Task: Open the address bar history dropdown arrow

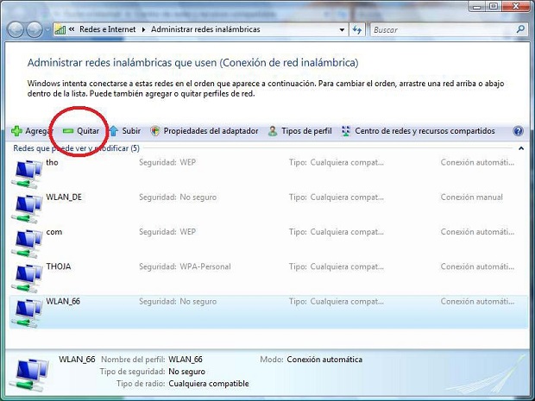Action: coord(342,30)
